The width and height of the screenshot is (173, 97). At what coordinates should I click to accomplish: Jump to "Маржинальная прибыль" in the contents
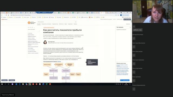[32, 36]
